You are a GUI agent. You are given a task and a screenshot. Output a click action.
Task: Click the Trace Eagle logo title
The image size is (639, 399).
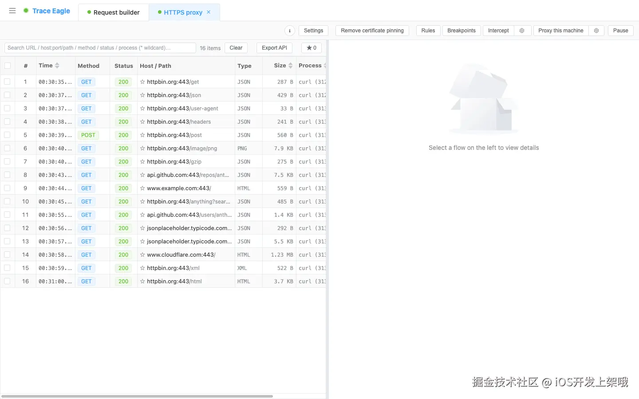51,11
